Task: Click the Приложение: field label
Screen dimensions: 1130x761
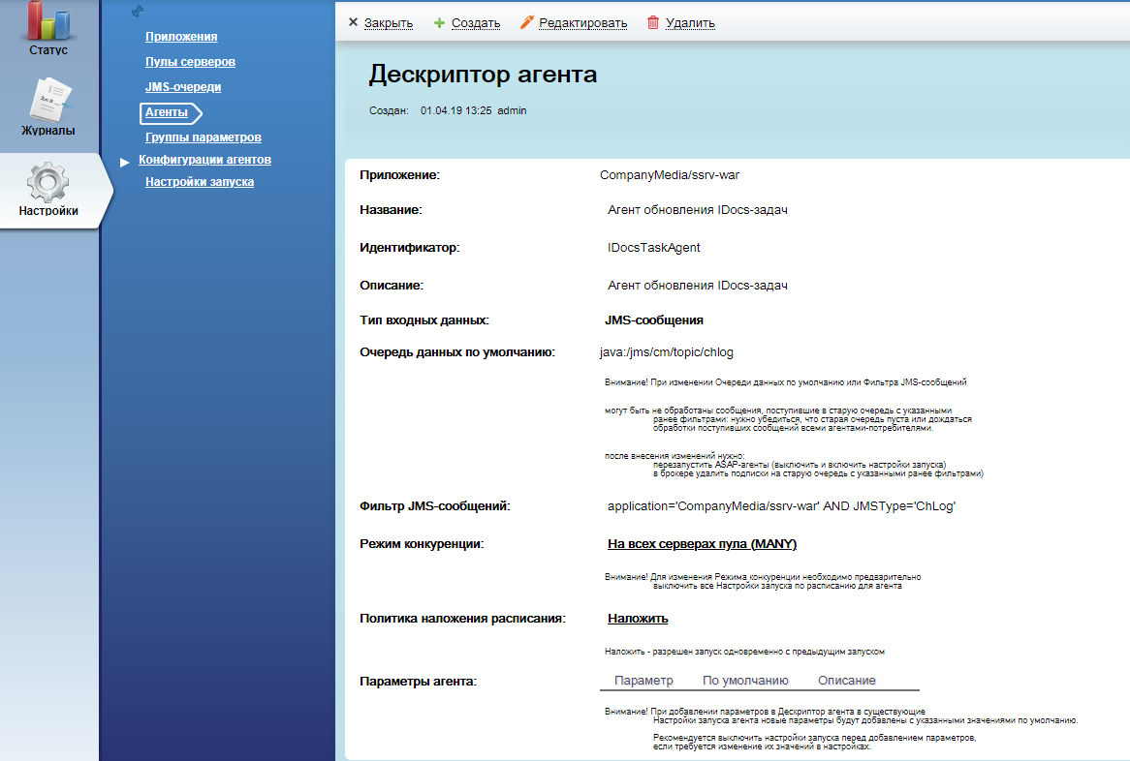Action: coord(400,175)
